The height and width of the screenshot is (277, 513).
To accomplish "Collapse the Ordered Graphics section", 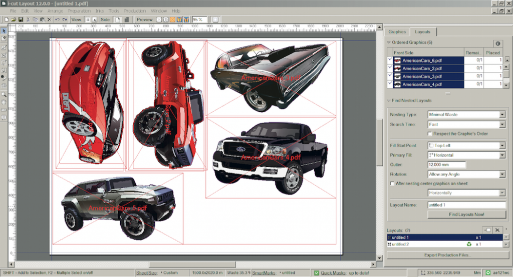I will click(x=389, y=42).
